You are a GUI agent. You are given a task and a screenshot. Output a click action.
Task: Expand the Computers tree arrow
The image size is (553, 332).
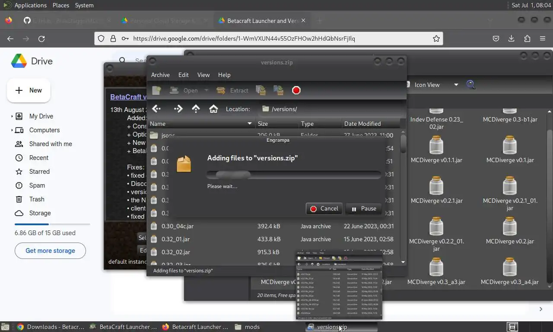click(x=12, y=130)
